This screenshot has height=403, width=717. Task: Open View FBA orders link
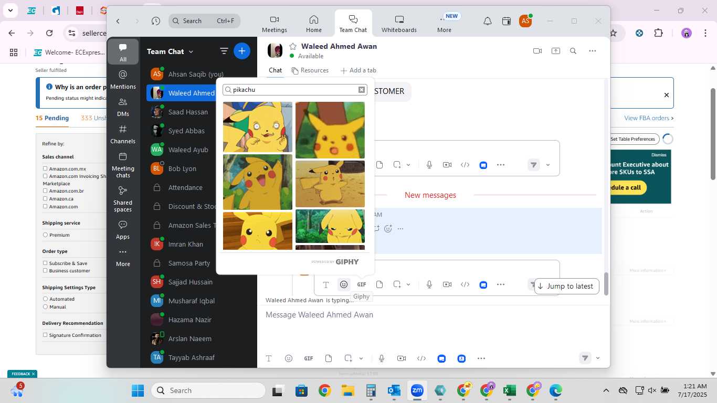click(649, 118)
